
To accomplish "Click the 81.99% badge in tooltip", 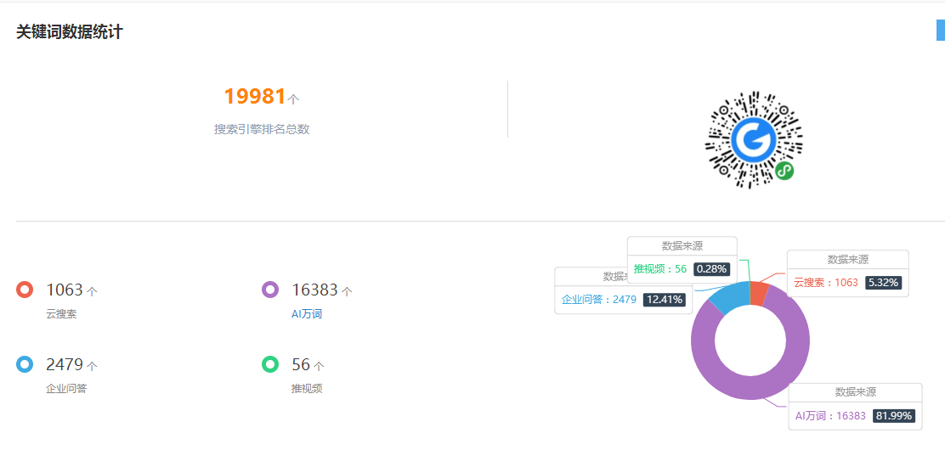I will pyautogui.click(x=894, y=416).
